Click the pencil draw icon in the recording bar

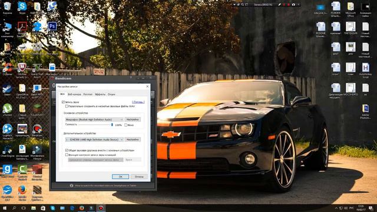tap(279, 5)
